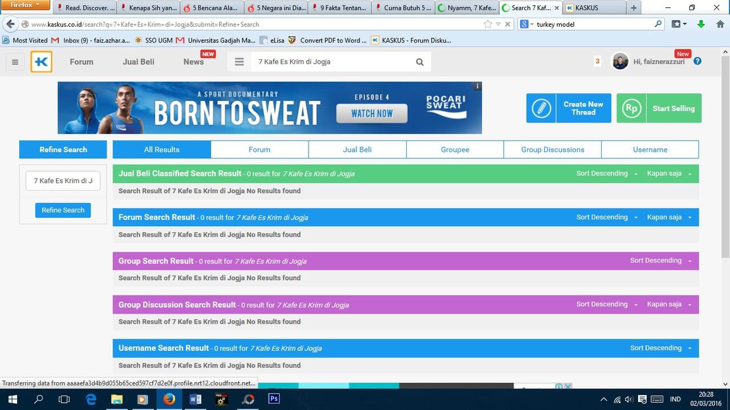The width and height of the screenshot is (730, 410).
Task: Open Inbox (9) bookmark
Action: tap(91, 40)
